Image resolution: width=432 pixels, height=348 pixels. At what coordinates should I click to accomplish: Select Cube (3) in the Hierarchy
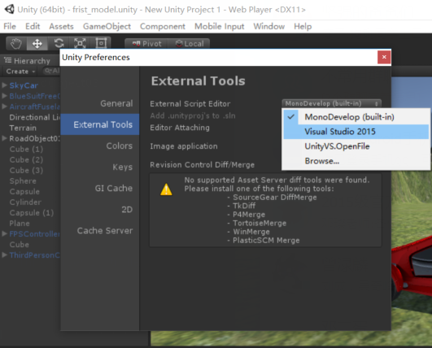pyautogui.click(x=26, y=171)
